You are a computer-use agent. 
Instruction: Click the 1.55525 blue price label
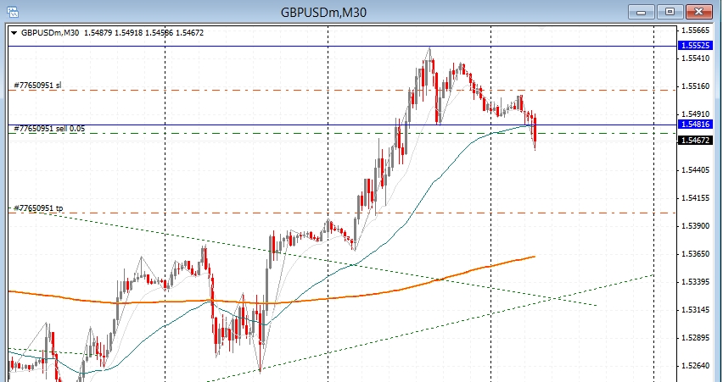[x=695, y=46]
